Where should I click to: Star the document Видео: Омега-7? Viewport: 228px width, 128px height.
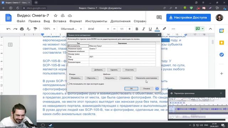pyautogui.click(x=56, y=16)
